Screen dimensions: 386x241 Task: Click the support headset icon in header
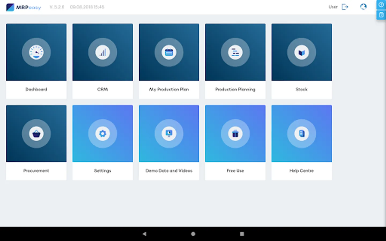[x=363, y=7]
